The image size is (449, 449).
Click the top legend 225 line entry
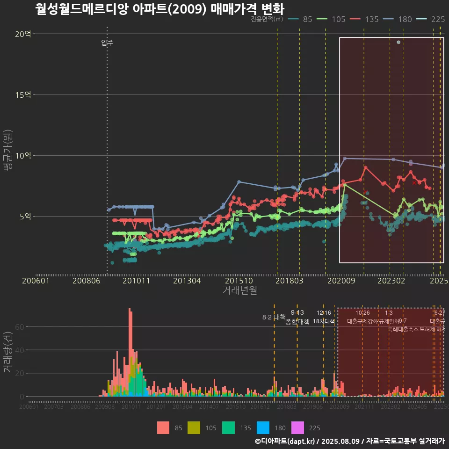click(x=430, y=19)
